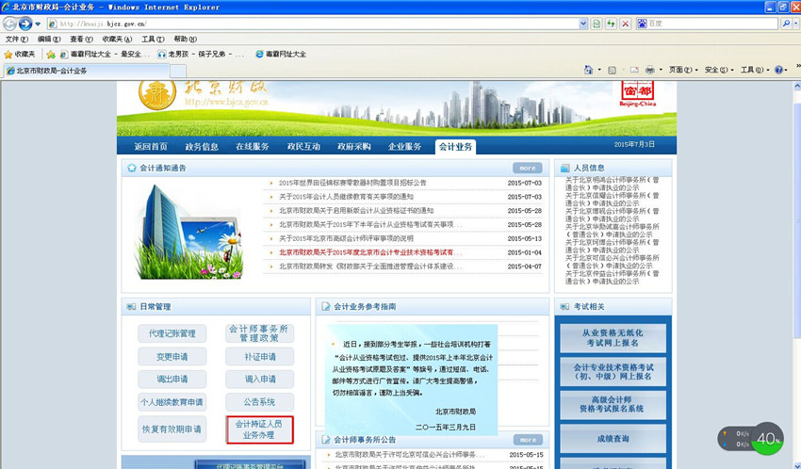Open the 老男孩 - 筷子兄弟 favorites link
Viewport: 801px width, 469px height.
(201, 54)
